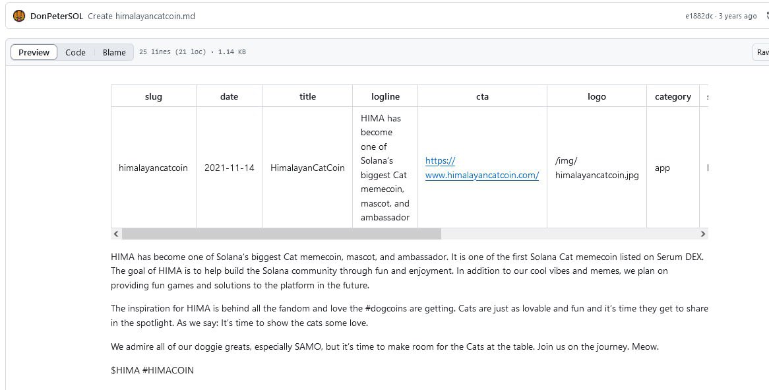Switch to the Blame tab
Image resolution: width=769 pixels, height=390 pixels.
pyautogui.click(x=114, y=53)
